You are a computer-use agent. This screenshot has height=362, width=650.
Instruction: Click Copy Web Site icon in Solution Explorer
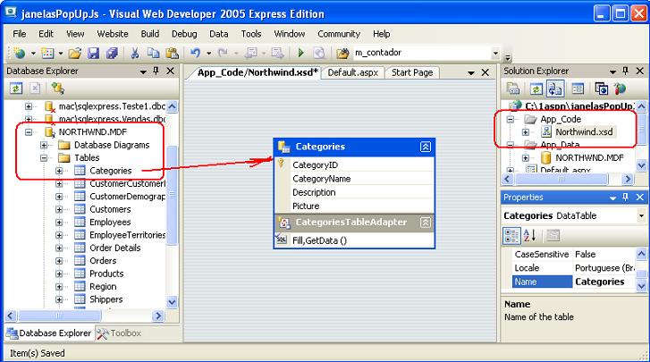click(x=601, y=88)
